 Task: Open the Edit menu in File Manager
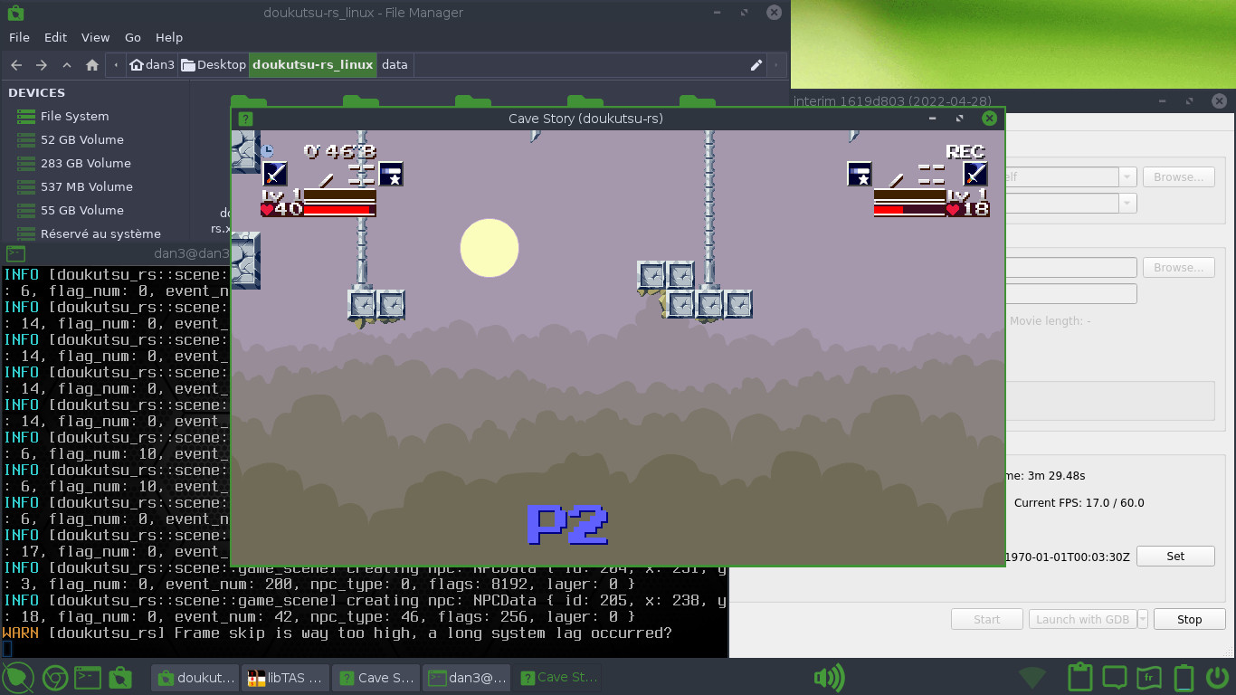click(56, 37)
